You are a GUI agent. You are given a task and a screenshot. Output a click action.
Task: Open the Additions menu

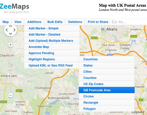pos(34,22)
